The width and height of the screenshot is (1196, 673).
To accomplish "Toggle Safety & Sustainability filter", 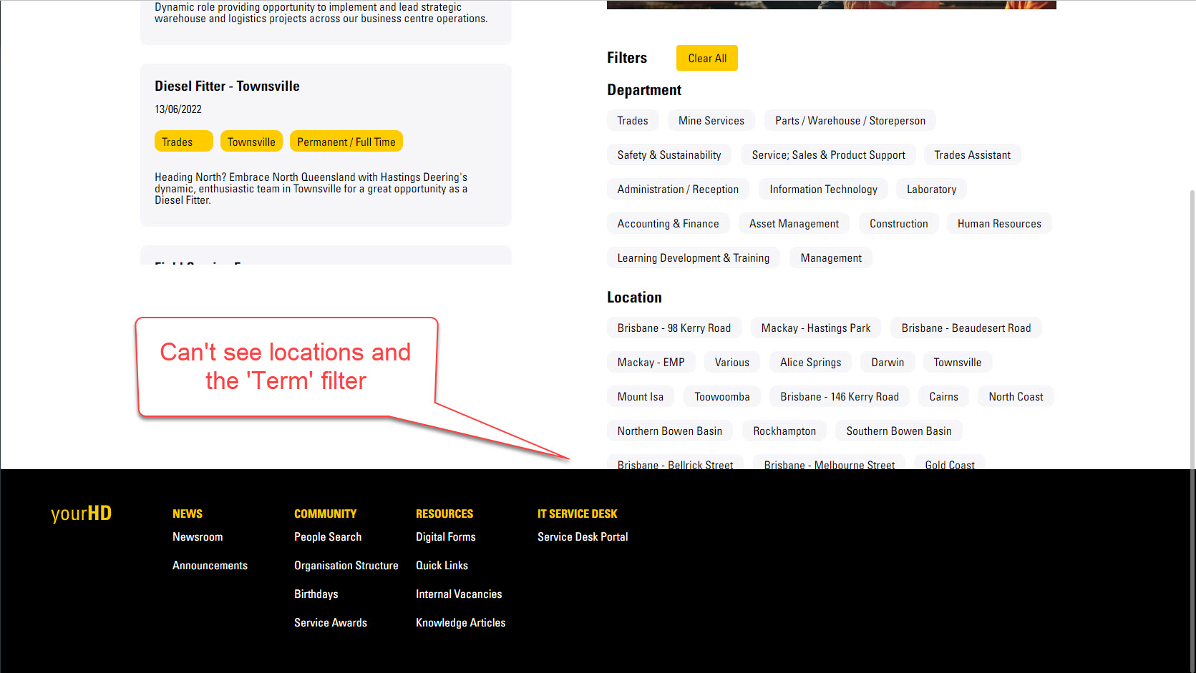I will 669,155.
